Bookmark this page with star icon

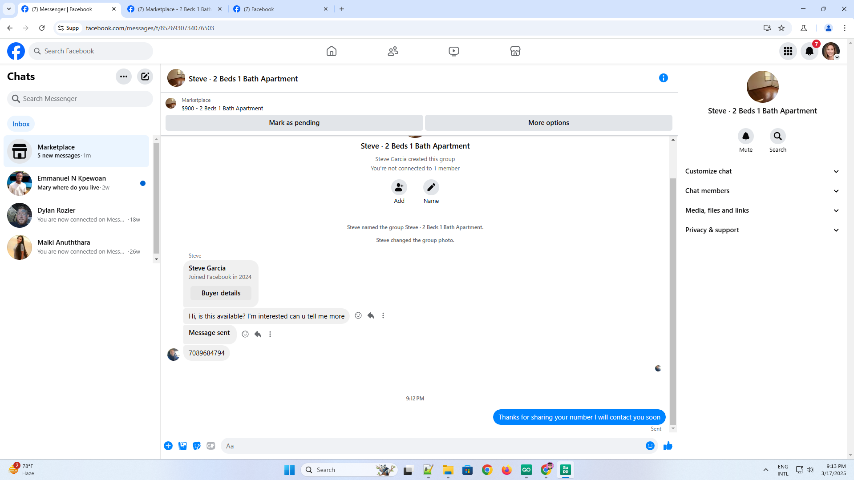(781, 28)
